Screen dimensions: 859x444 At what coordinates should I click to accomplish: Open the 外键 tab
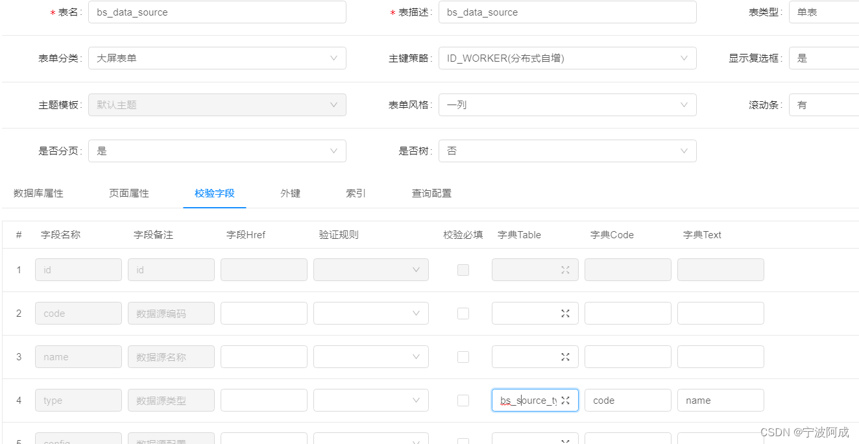point(290,193)
